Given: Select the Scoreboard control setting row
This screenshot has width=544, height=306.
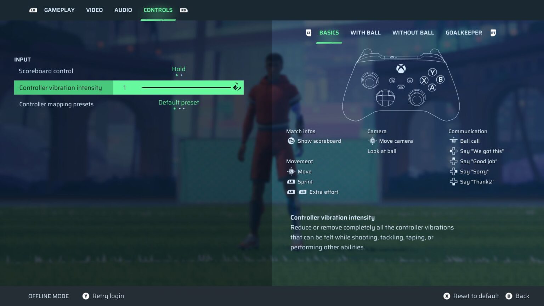Looking at the screenshot, I should [x=129, y=71].
